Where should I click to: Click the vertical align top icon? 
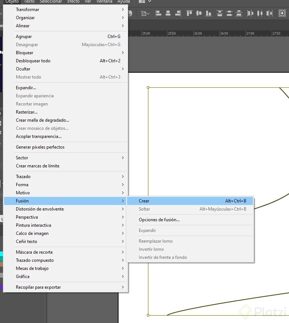point(189,13)
